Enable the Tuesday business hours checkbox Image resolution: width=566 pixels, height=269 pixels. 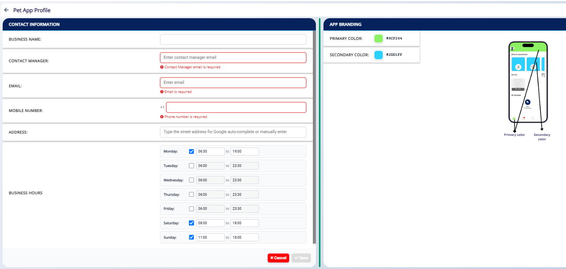192,166
